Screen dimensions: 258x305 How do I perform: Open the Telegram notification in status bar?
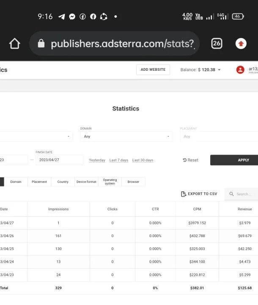coord(62,17)
